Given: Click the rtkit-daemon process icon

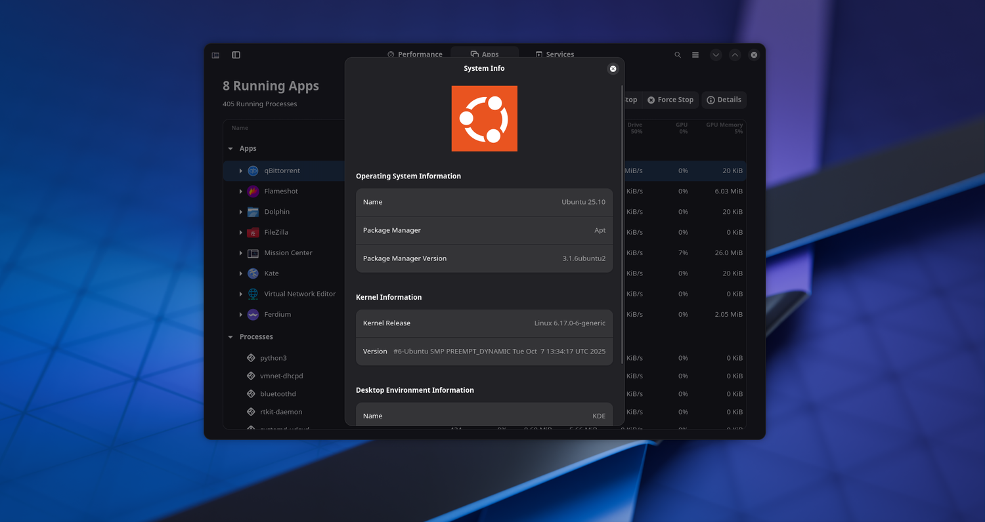Looking at the screenshot, I should (251, 412).
